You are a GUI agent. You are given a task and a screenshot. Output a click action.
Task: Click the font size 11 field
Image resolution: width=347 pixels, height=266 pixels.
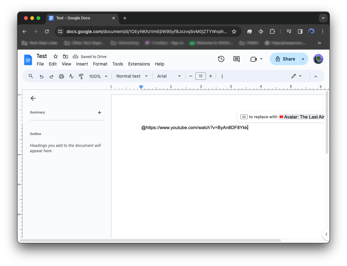200,76
